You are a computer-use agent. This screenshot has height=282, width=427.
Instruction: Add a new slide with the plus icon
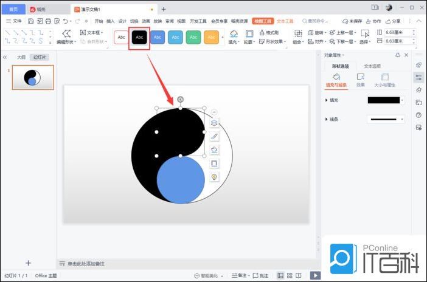28,263
